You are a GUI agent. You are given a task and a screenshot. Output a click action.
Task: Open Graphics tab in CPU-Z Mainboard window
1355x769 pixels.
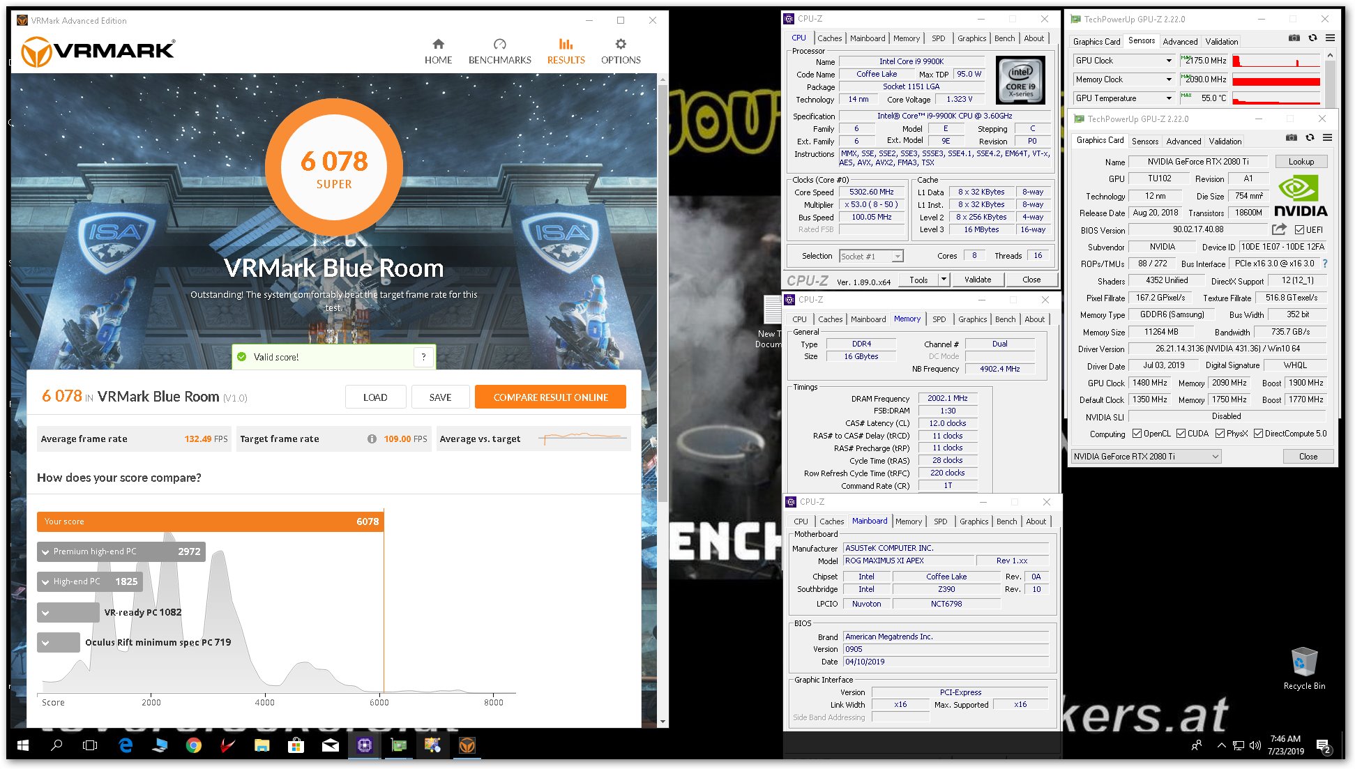974,521
